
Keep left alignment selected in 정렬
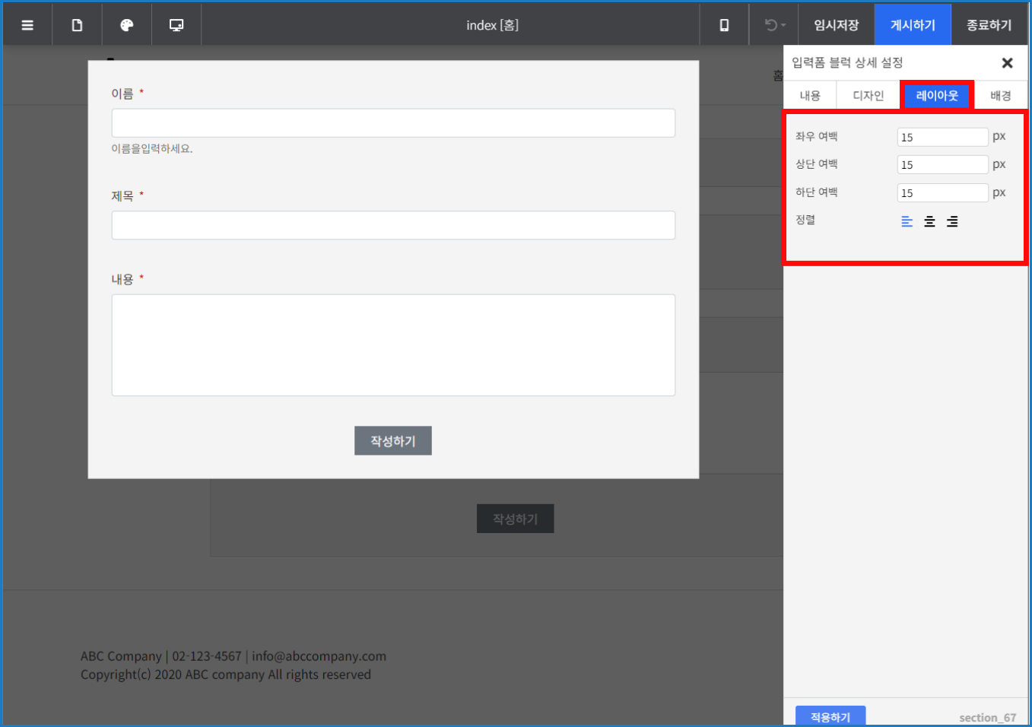[x=906, y=221]
